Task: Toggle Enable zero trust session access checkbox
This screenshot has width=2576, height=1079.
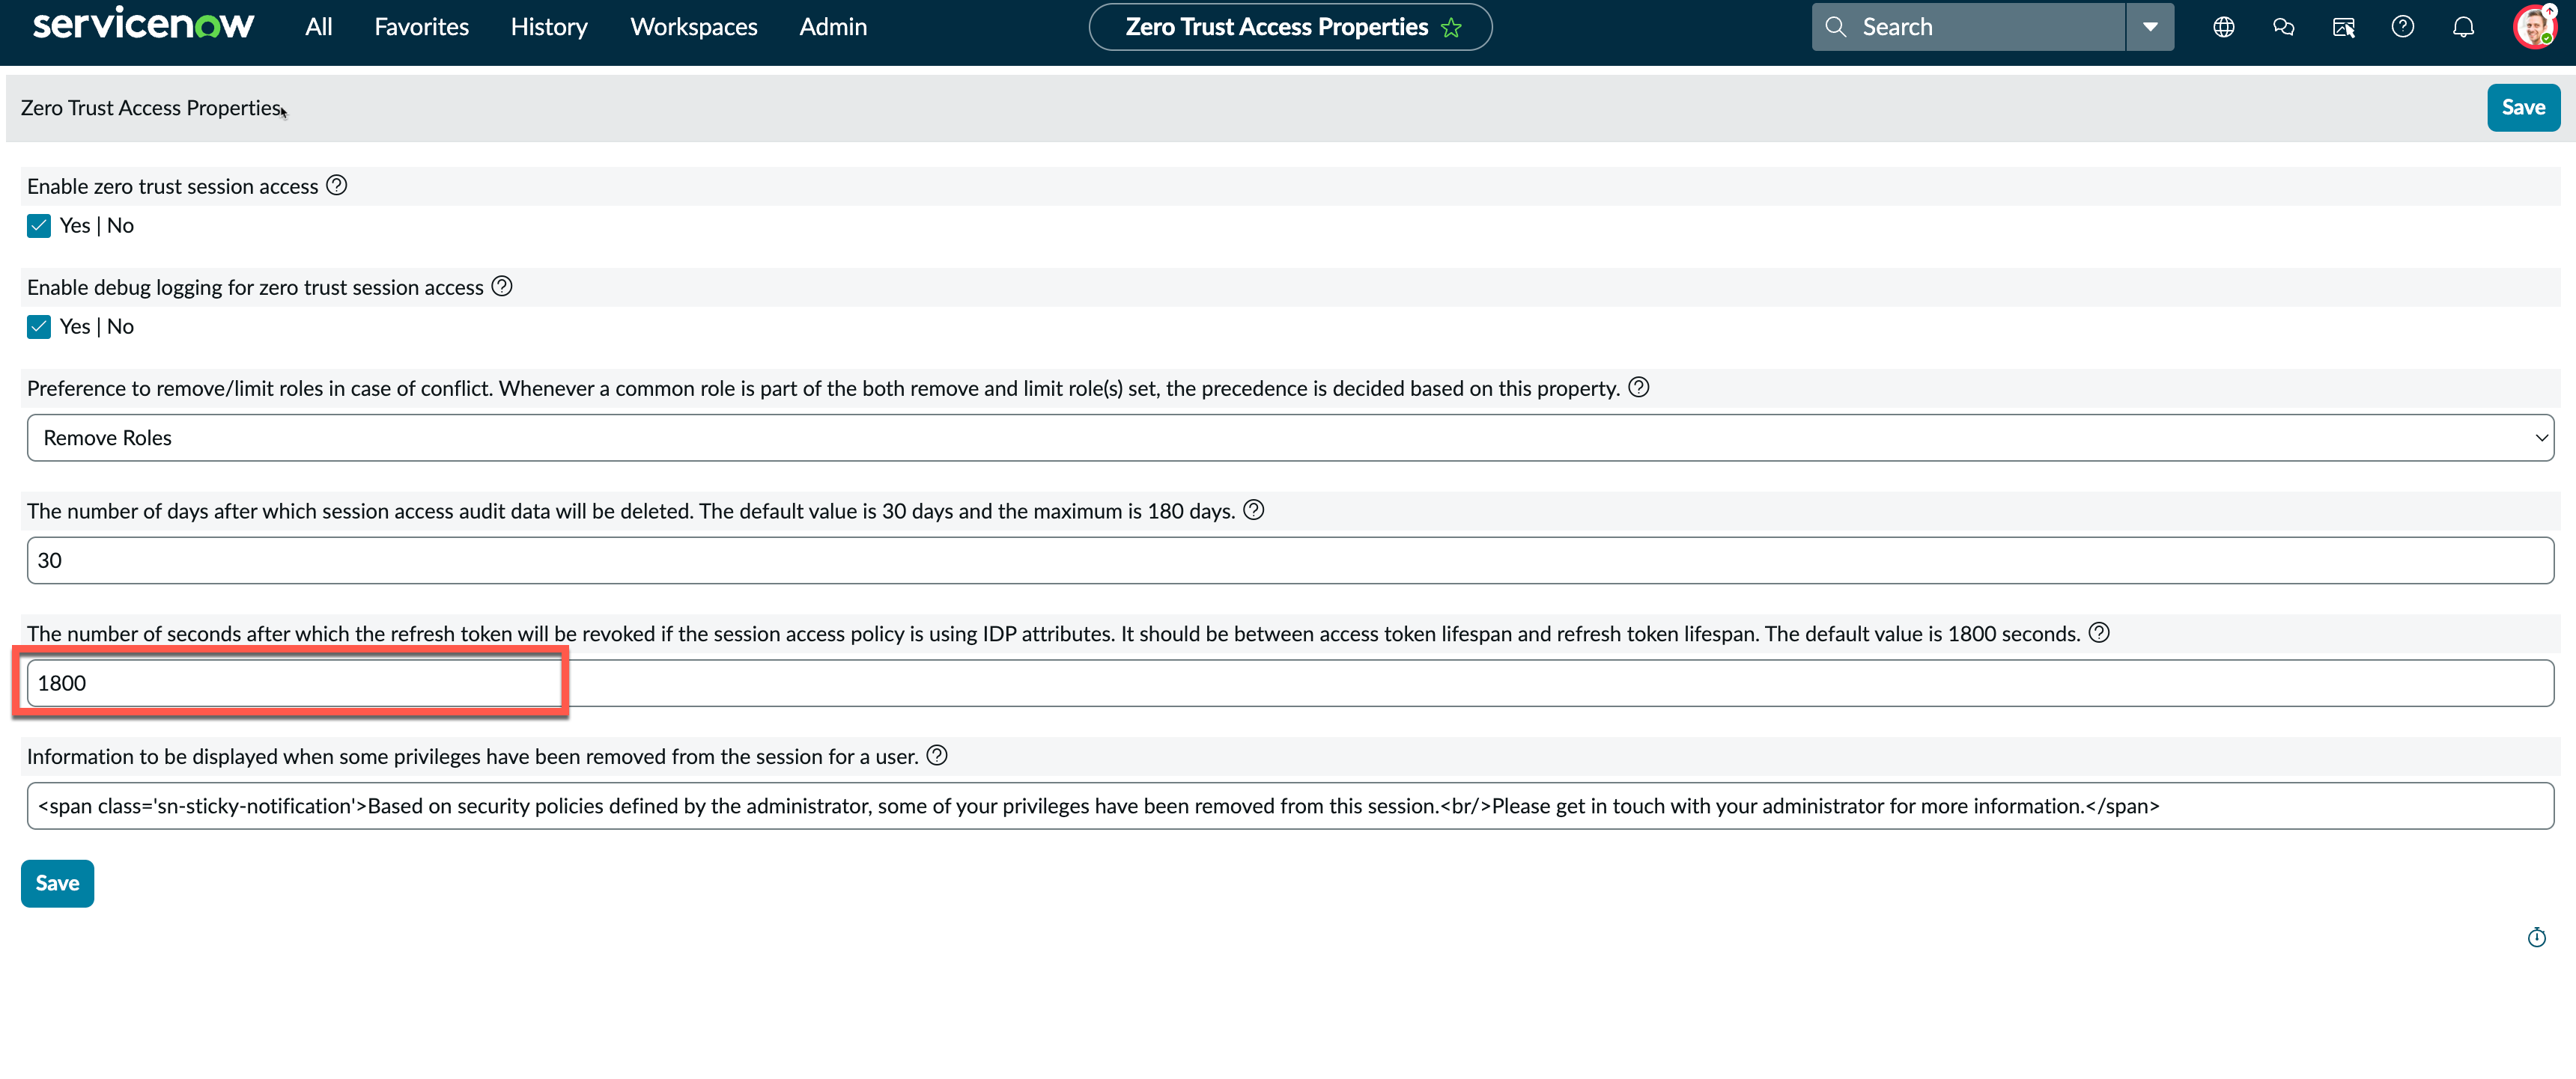Action: tap(39, 226)
